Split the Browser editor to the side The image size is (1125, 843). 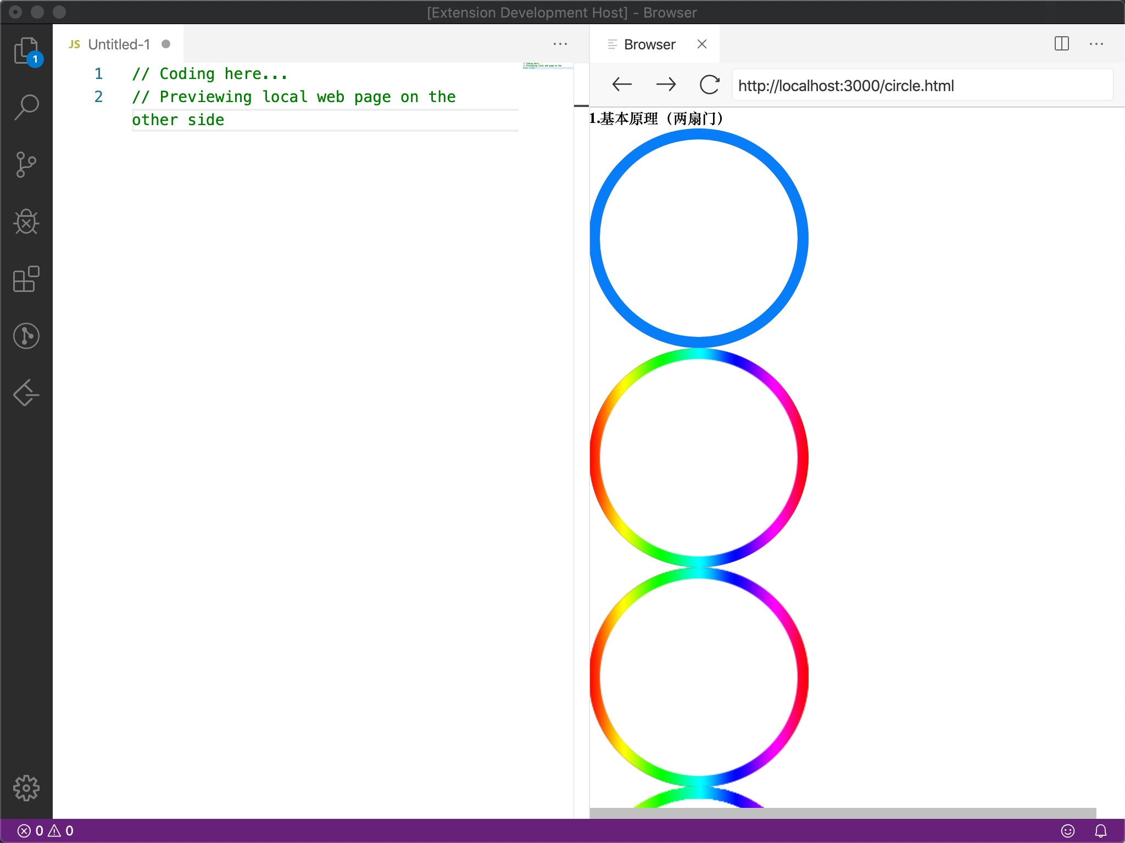click(x=1061, y=44)
